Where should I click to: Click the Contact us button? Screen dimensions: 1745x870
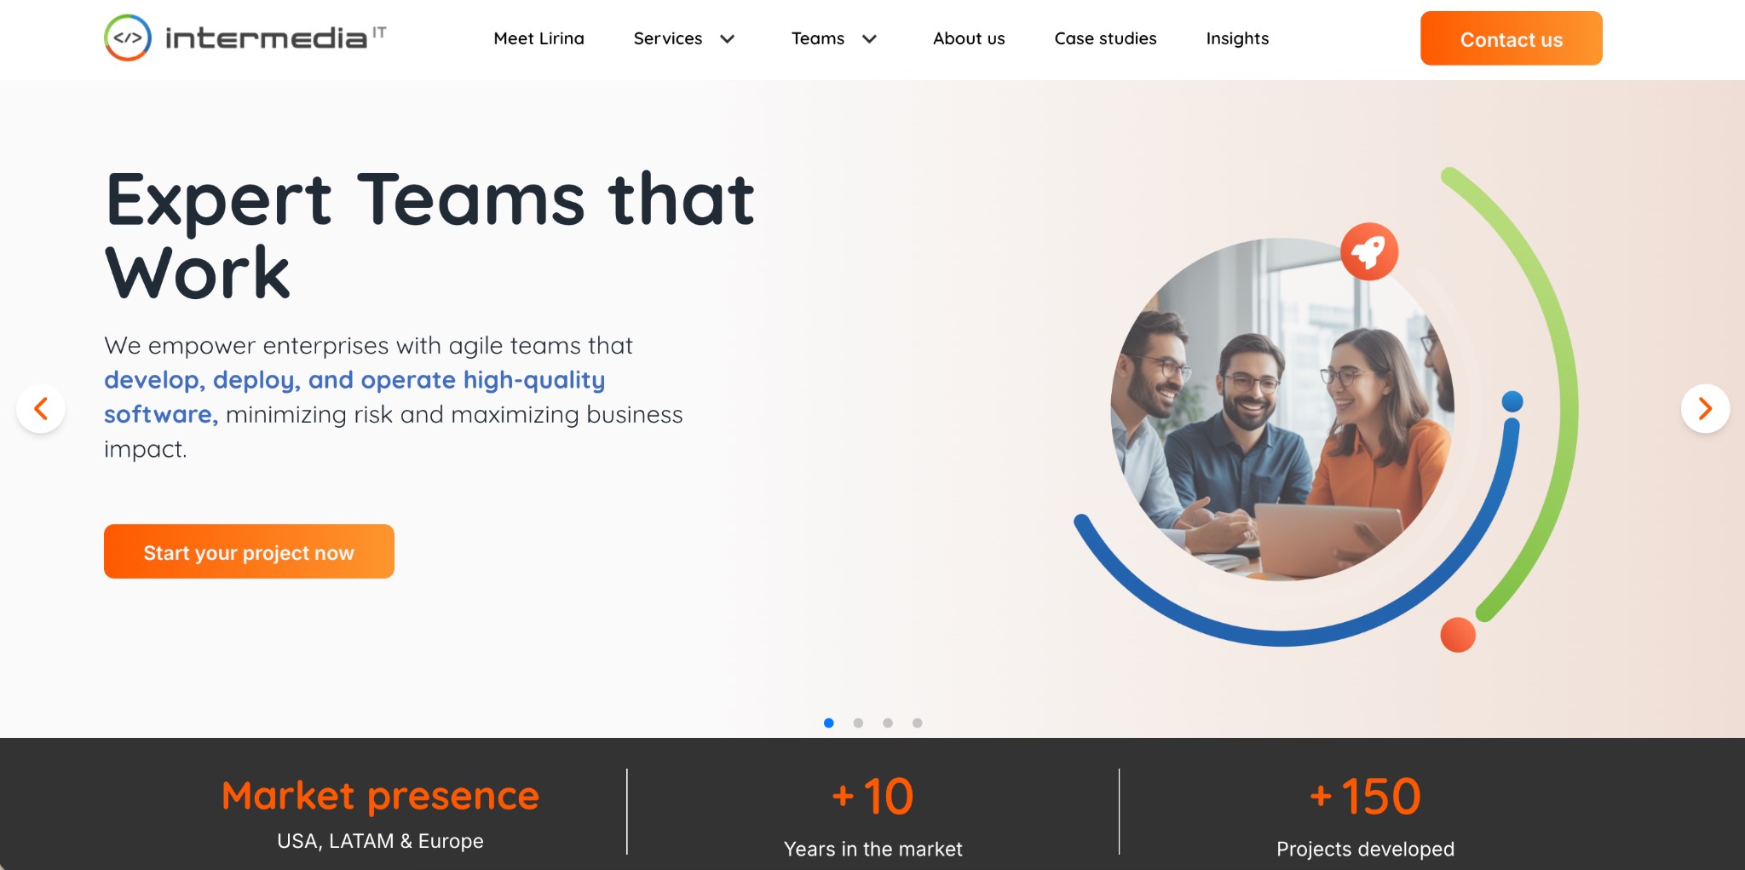click(1511, 39)
